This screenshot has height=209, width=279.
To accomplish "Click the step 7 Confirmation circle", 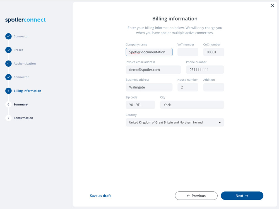I will pos(8,118).
